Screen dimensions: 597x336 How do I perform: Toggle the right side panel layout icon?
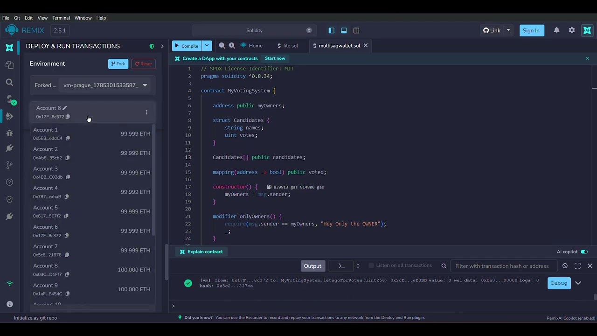point(356,30)
